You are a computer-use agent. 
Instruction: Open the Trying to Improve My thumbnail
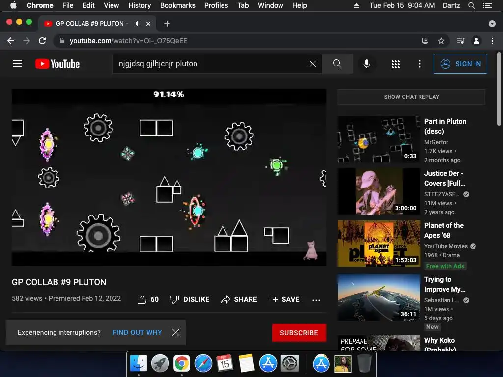point(379,297)
